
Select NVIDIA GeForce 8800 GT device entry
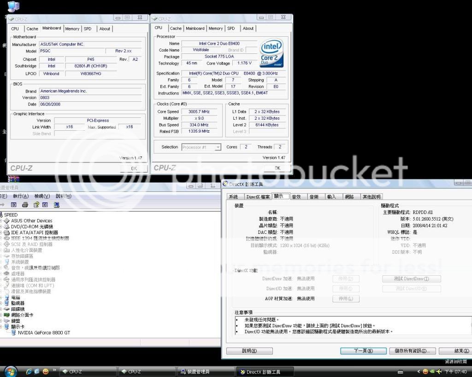point(44,332)
